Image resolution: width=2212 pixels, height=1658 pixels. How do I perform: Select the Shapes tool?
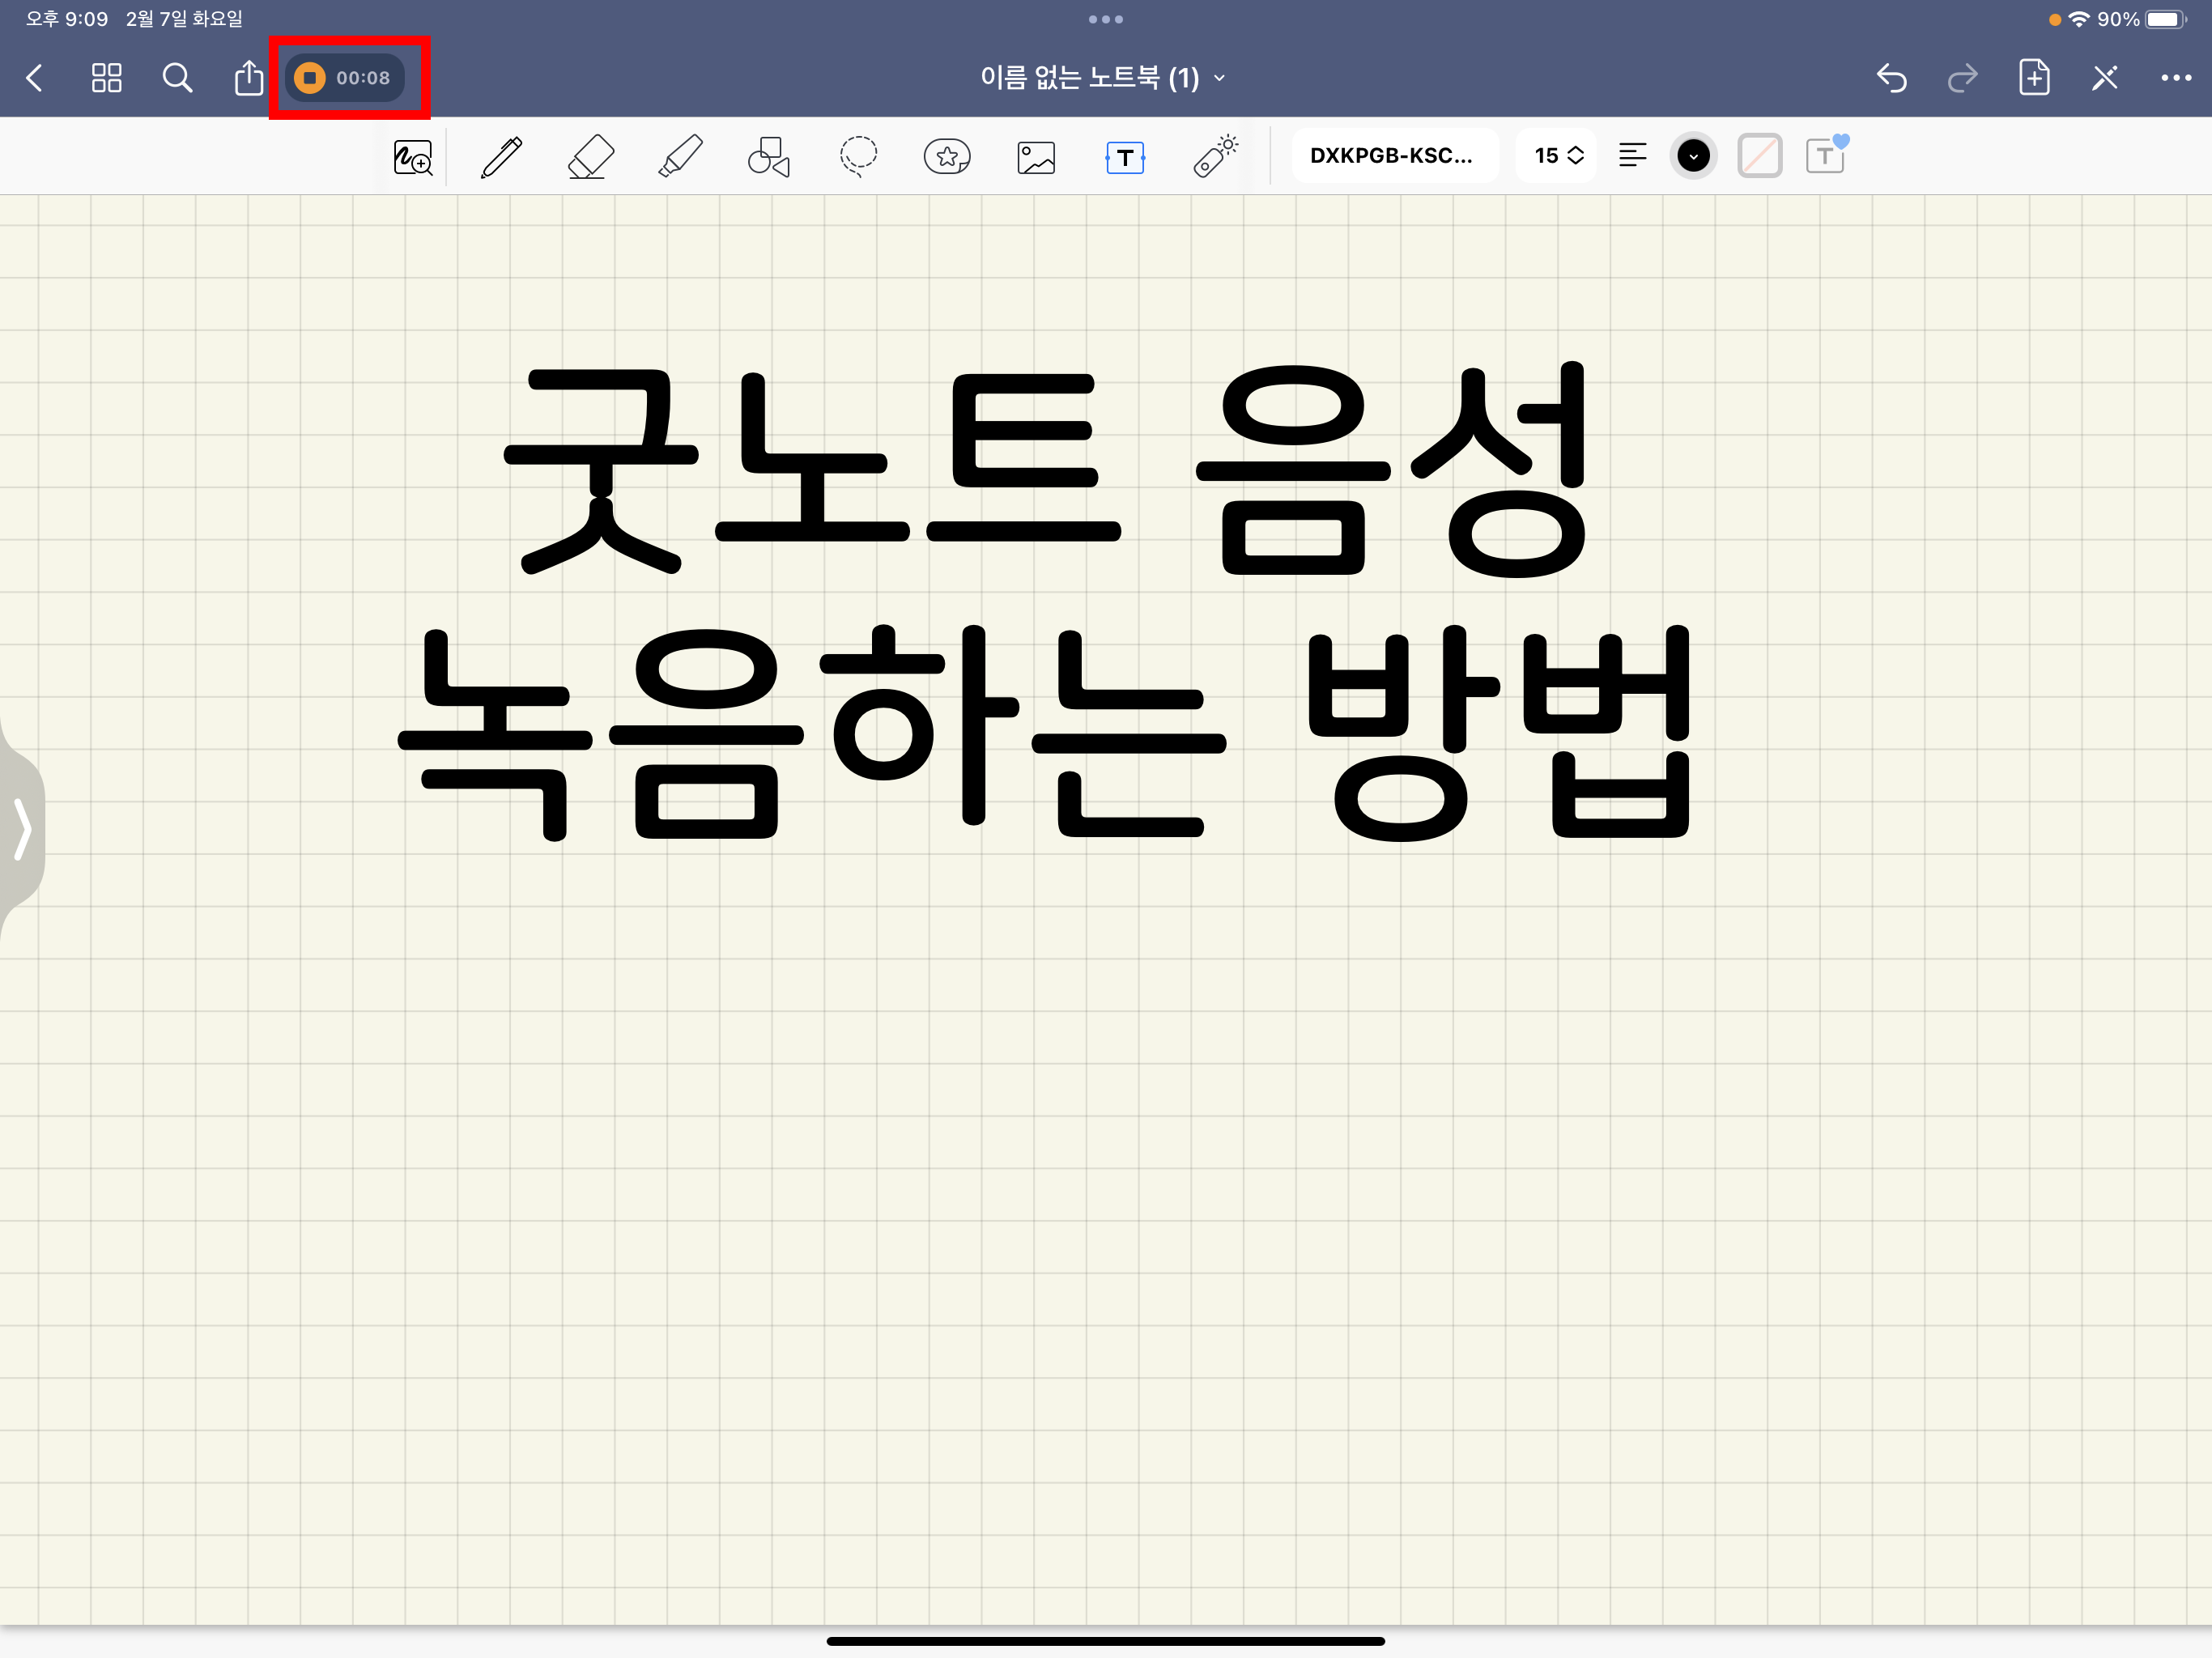pos(768,157)
